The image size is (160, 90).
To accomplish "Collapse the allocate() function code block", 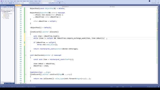I will 25,32.
